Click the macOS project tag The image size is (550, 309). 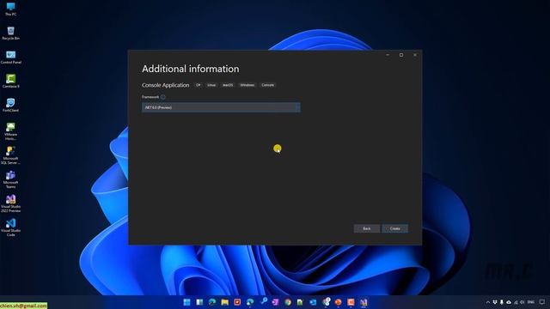pos(228,85)
